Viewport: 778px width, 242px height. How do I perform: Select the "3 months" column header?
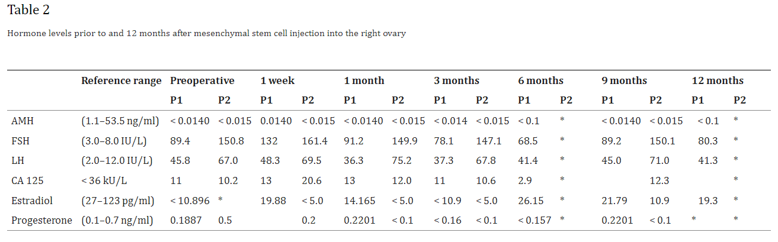coord(456,80)
